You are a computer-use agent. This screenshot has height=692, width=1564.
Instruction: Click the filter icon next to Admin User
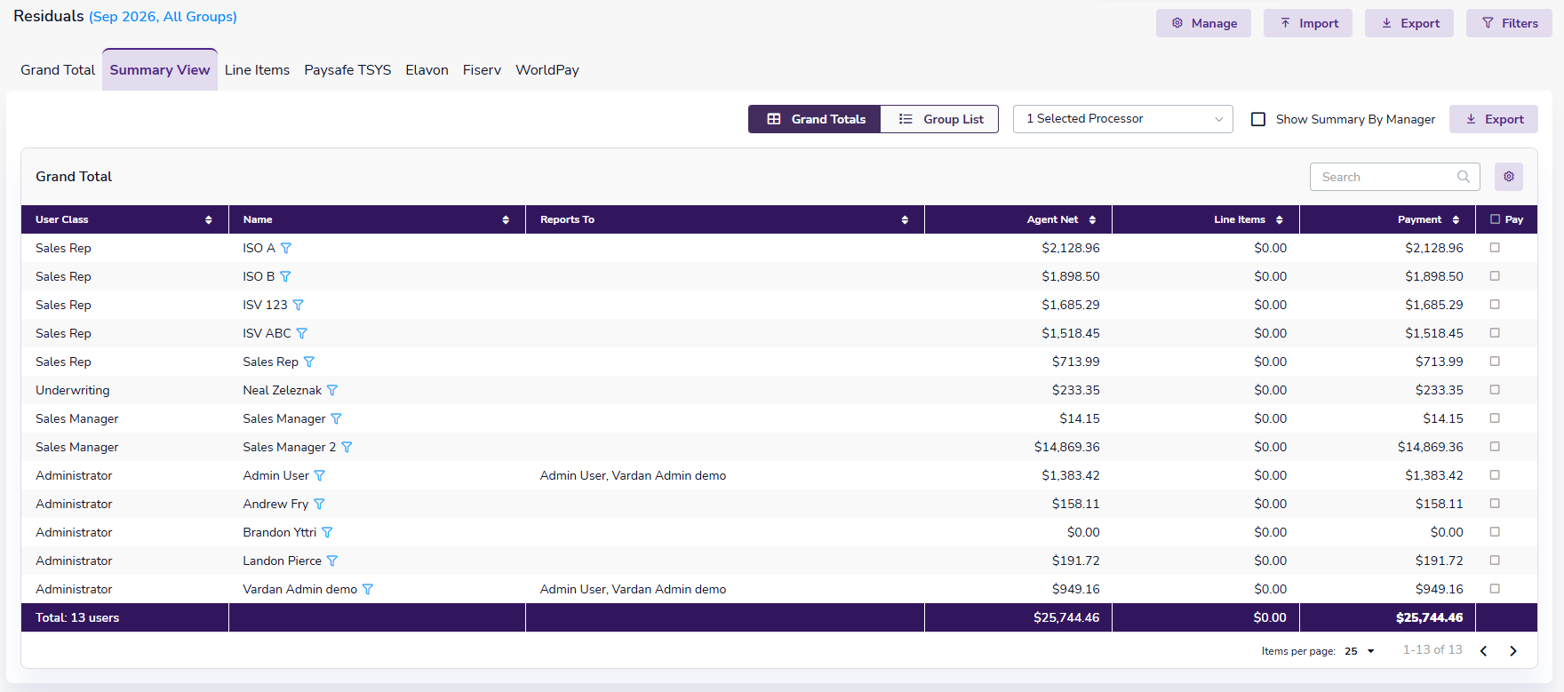(319, 475)
